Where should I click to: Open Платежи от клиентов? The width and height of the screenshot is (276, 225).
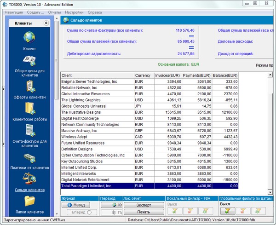pos(29,159)
